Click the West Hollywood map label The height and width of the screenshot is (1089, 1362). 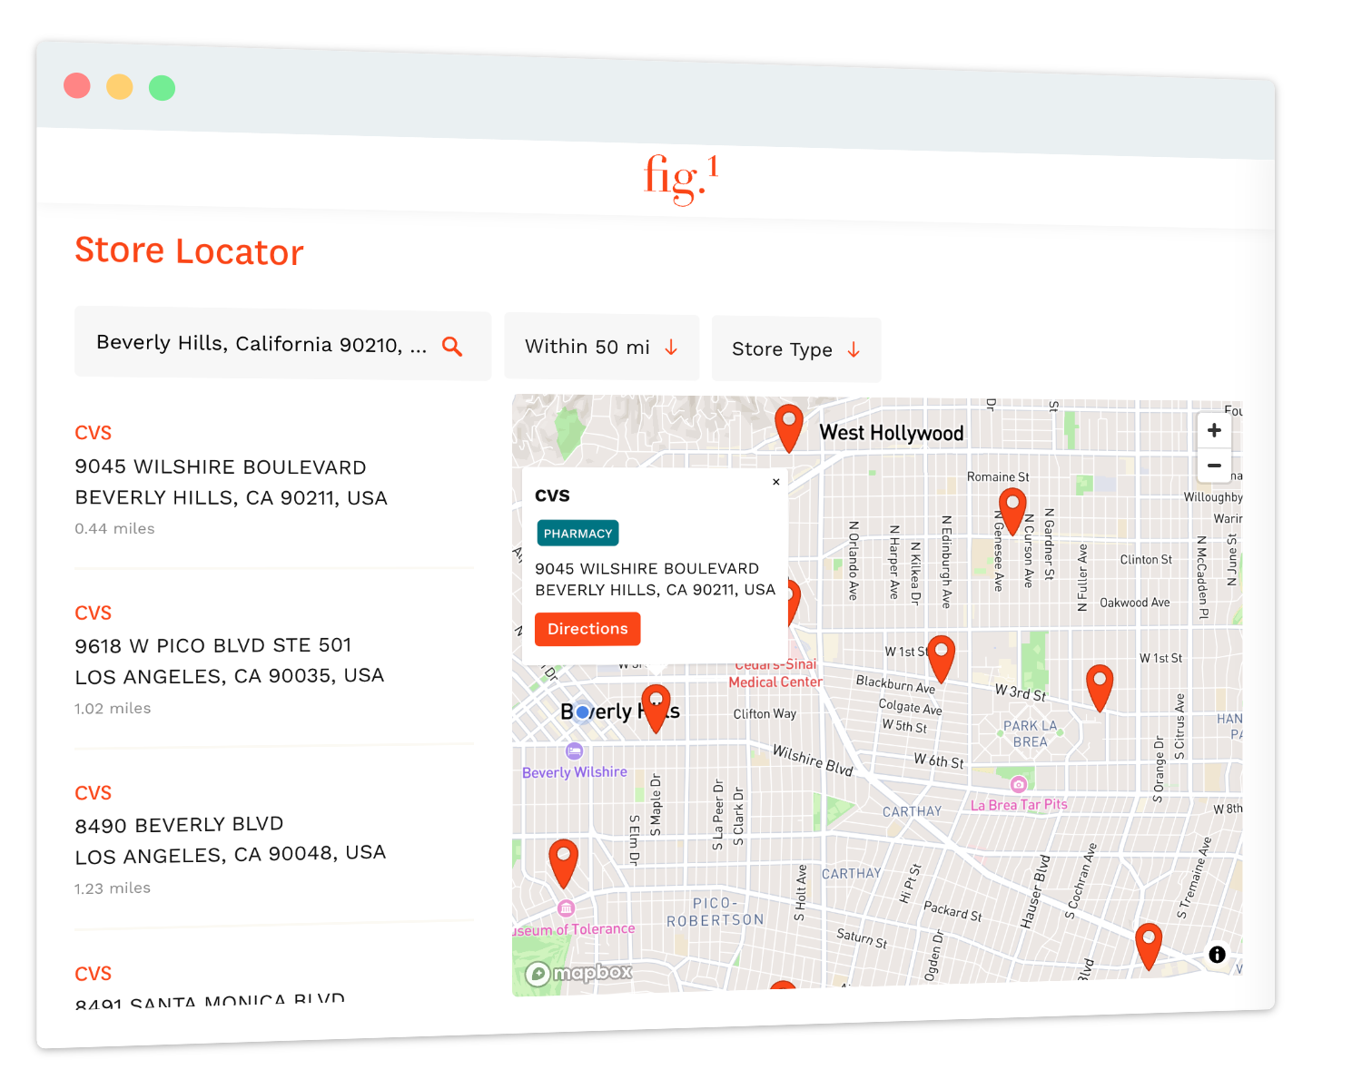(892, 433)
